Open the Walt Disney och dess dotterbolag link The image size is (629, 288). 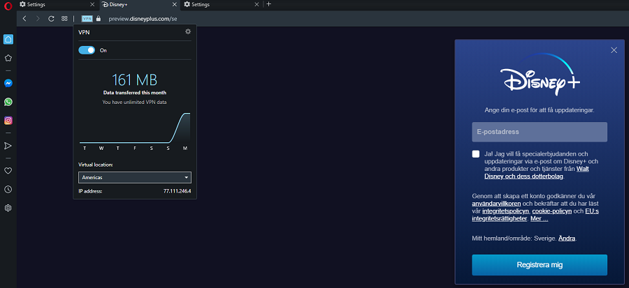coord(536,173)
